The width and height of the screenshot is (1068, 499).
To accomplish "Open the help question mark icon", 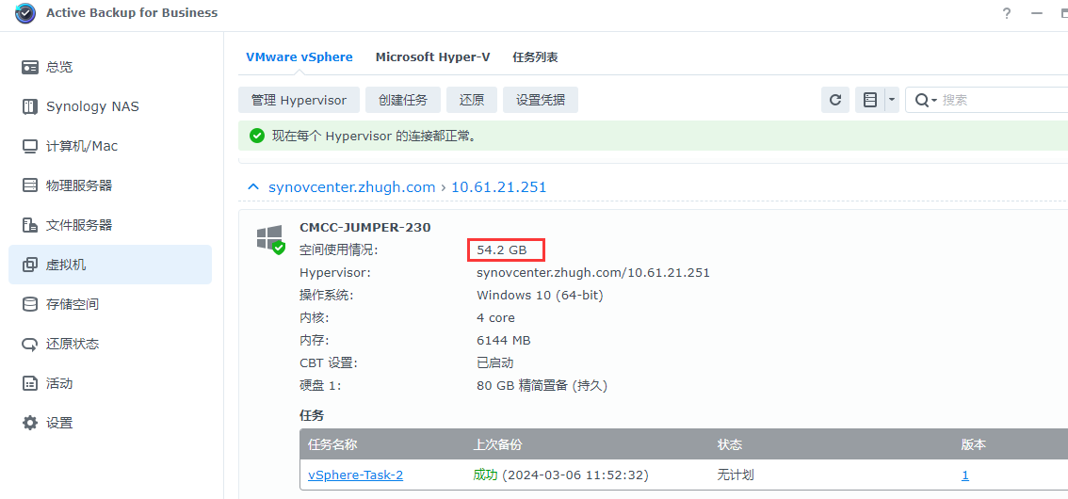I will [1007, 13].
